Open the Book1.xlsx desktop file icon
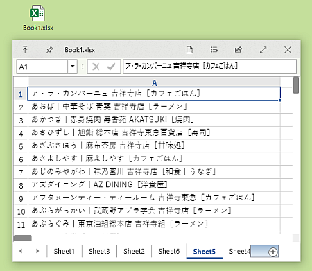The height and width of the screenshot is (271, 312). [x=37, y=18]
